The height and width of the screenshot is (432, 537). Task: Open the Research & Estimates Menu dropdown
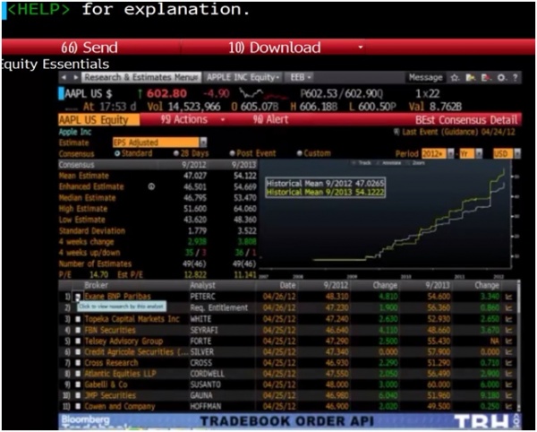click(x=141, y=77)
